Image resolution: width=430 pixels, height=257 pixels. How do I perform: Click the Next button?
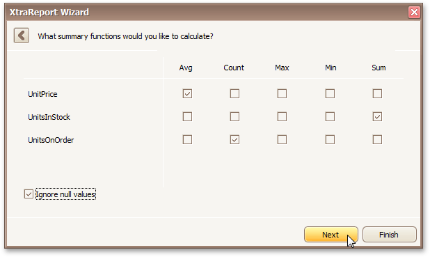pyautogui.click(x=331, y=235)
